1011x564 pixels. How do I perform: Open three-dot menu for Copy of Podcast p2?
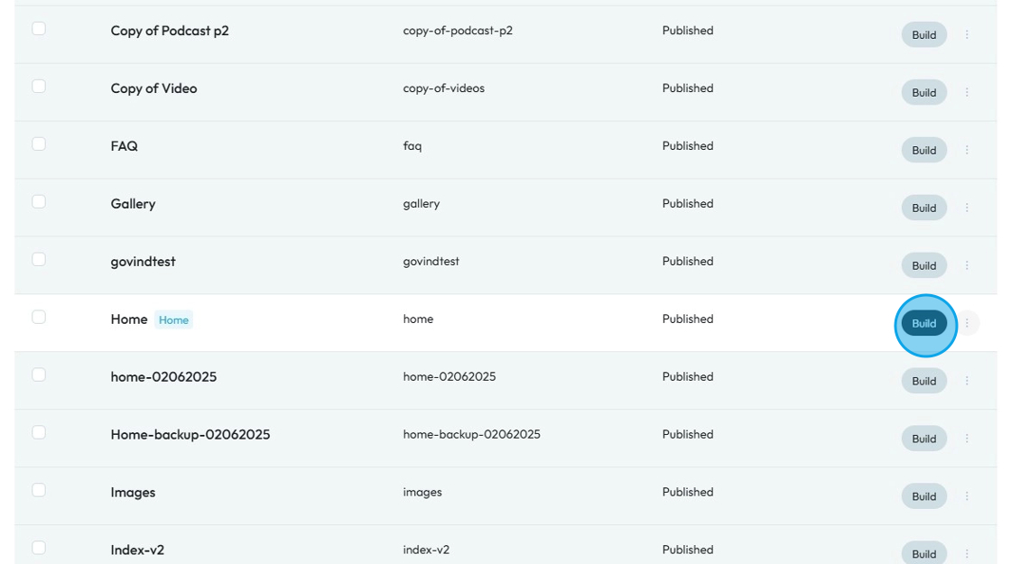(967, 34)
